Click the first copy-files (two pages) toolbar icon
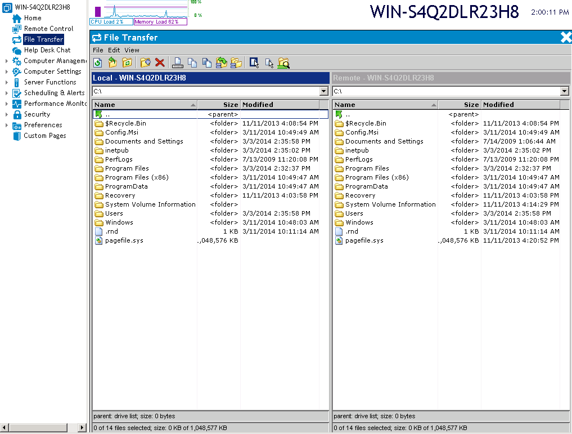572x434 pixels. [x=192, y=63]
